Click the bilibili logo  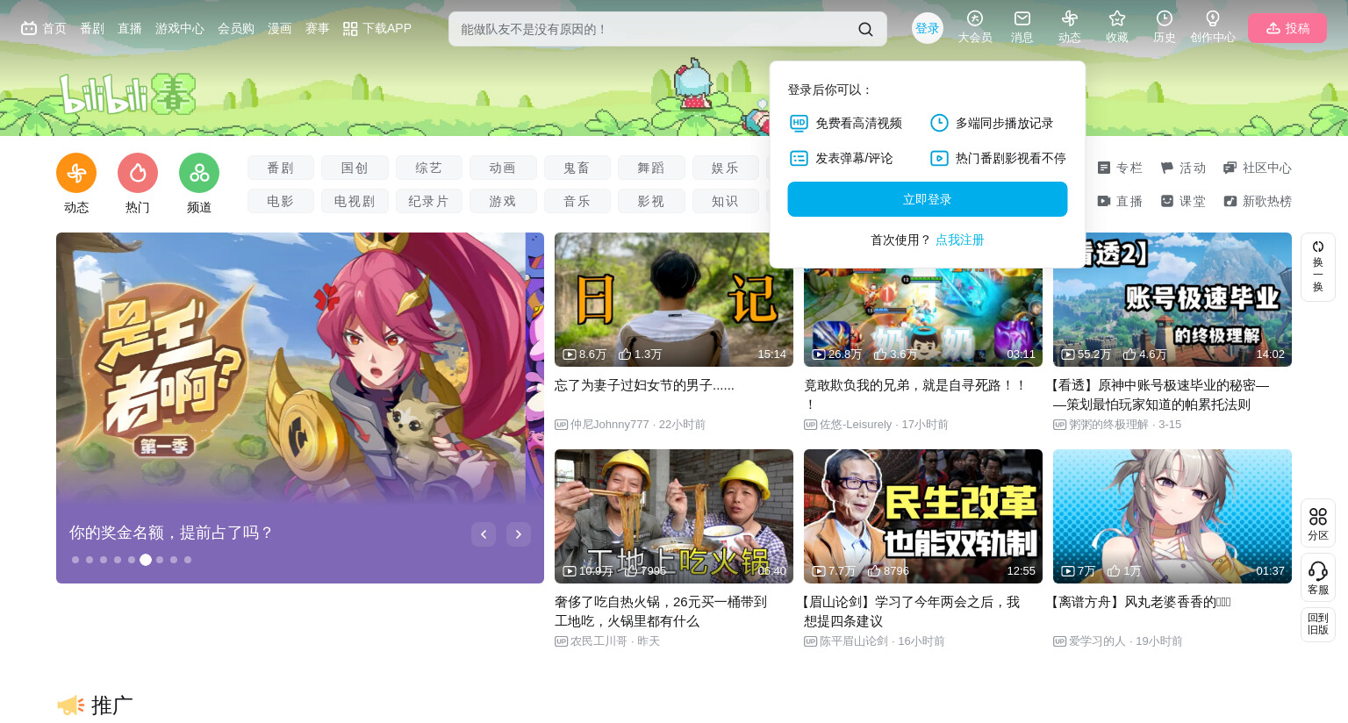click(x=127, y=94)
